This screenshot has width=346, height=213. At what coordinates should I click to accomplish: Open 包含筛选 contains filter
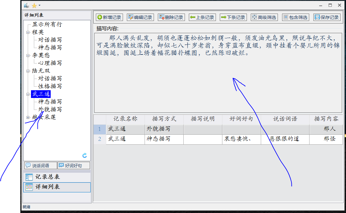[295, 17]
